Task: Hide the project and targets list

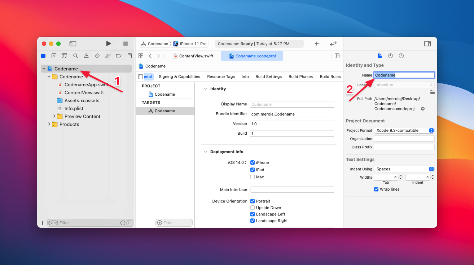Action: tap(141, 77)
